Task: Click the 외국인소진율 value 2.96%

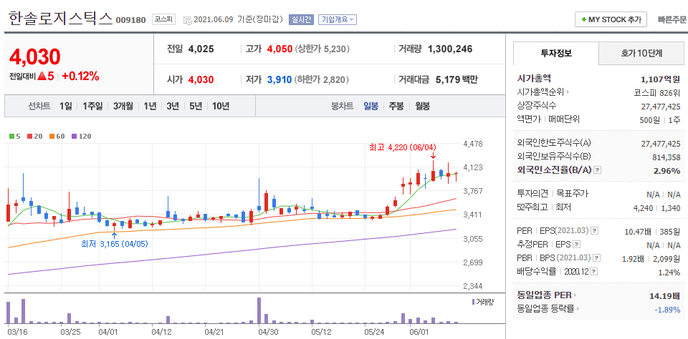Action: 667,170
